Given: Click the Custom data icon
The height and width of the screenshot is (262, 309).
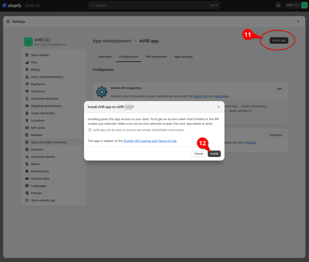Looking at the screenshot, I should click(27, 178).
